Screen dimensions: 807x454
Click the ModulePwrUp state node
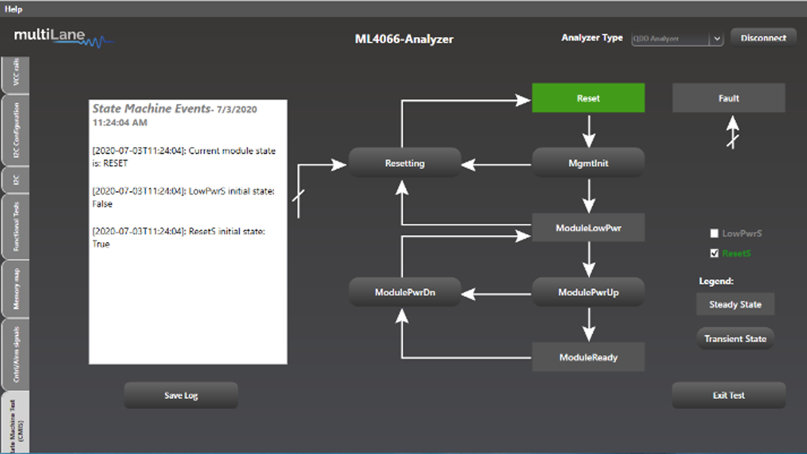click(x=588, y=293)
